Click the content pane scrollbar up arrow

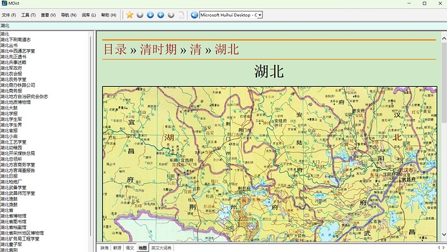tap(444, 38)
